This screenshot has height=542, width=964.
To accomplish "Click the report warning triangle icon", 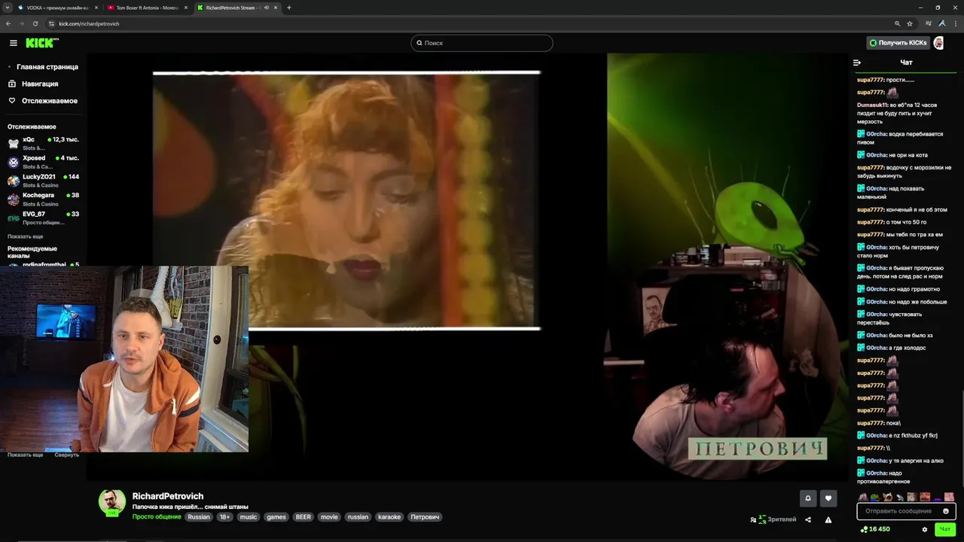I will click(x=828, y=519).
